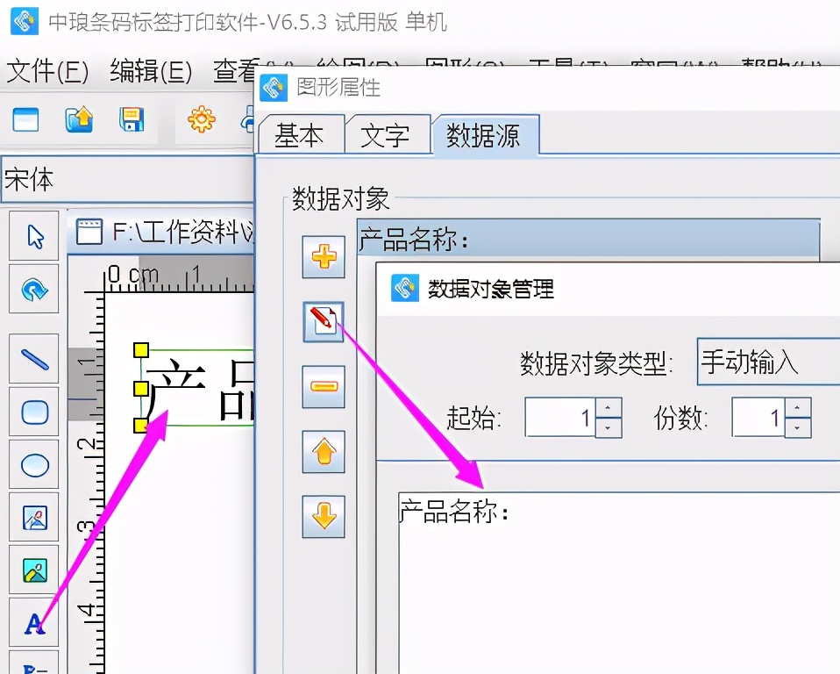
Task: Add a data object with the plus icon
Action: (324, 257)
